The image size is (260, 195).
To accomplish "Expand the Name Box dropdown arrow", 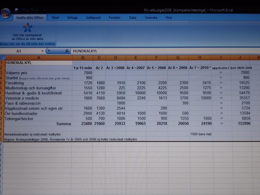I will tap(42, 51).
